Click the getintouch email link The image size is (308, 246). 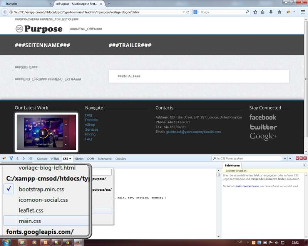tap(193, 132)
